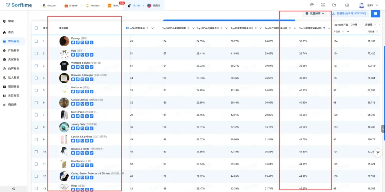Open the 批量操作 dropdown
Viewport: 385px width, 192px height.
click(315, 14)
